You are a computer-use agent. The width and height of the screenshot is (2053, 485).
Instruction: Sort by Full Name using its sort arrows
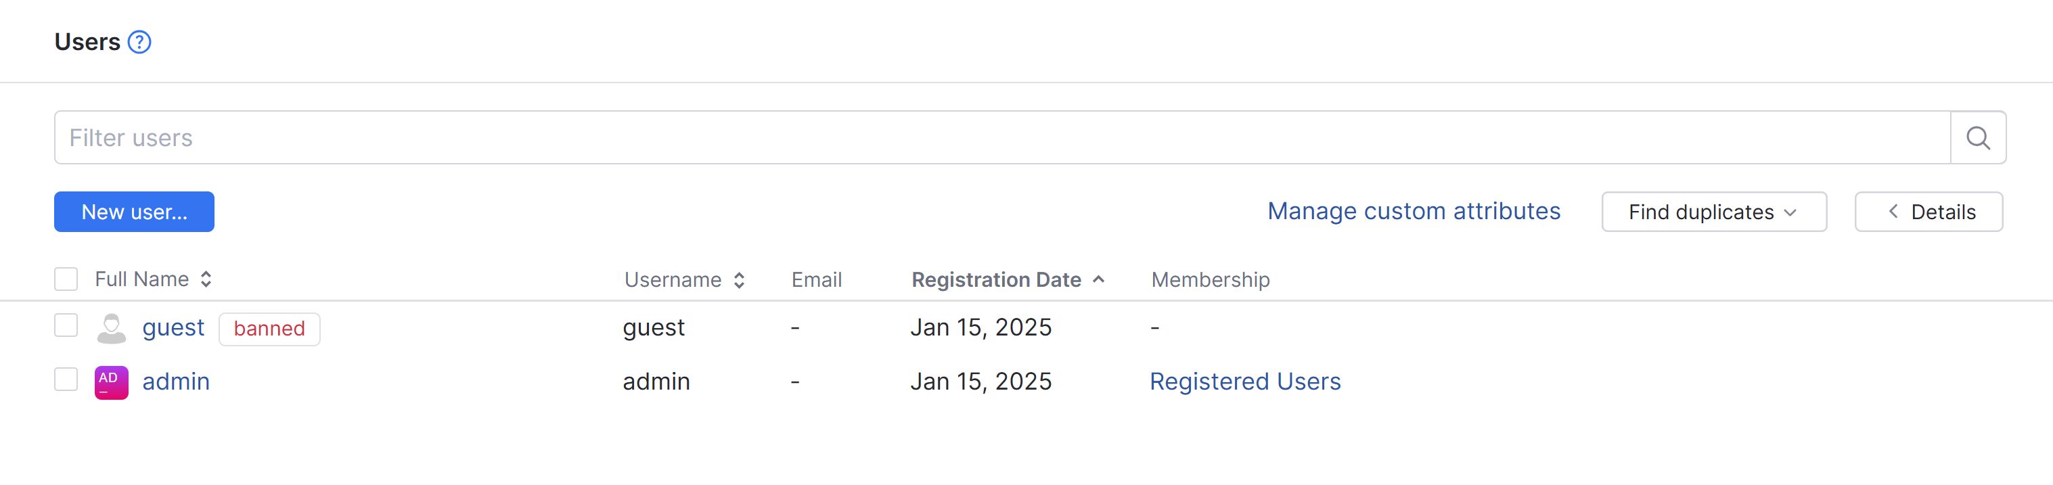point(205,279)
